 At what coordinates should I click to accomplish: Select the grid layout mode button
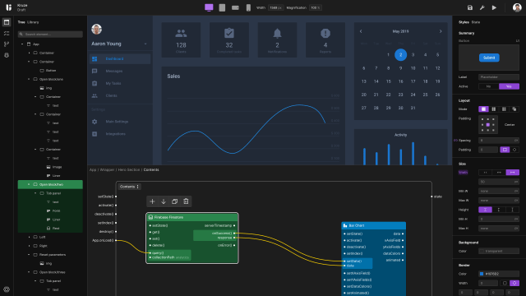click(x=504, y=109)
